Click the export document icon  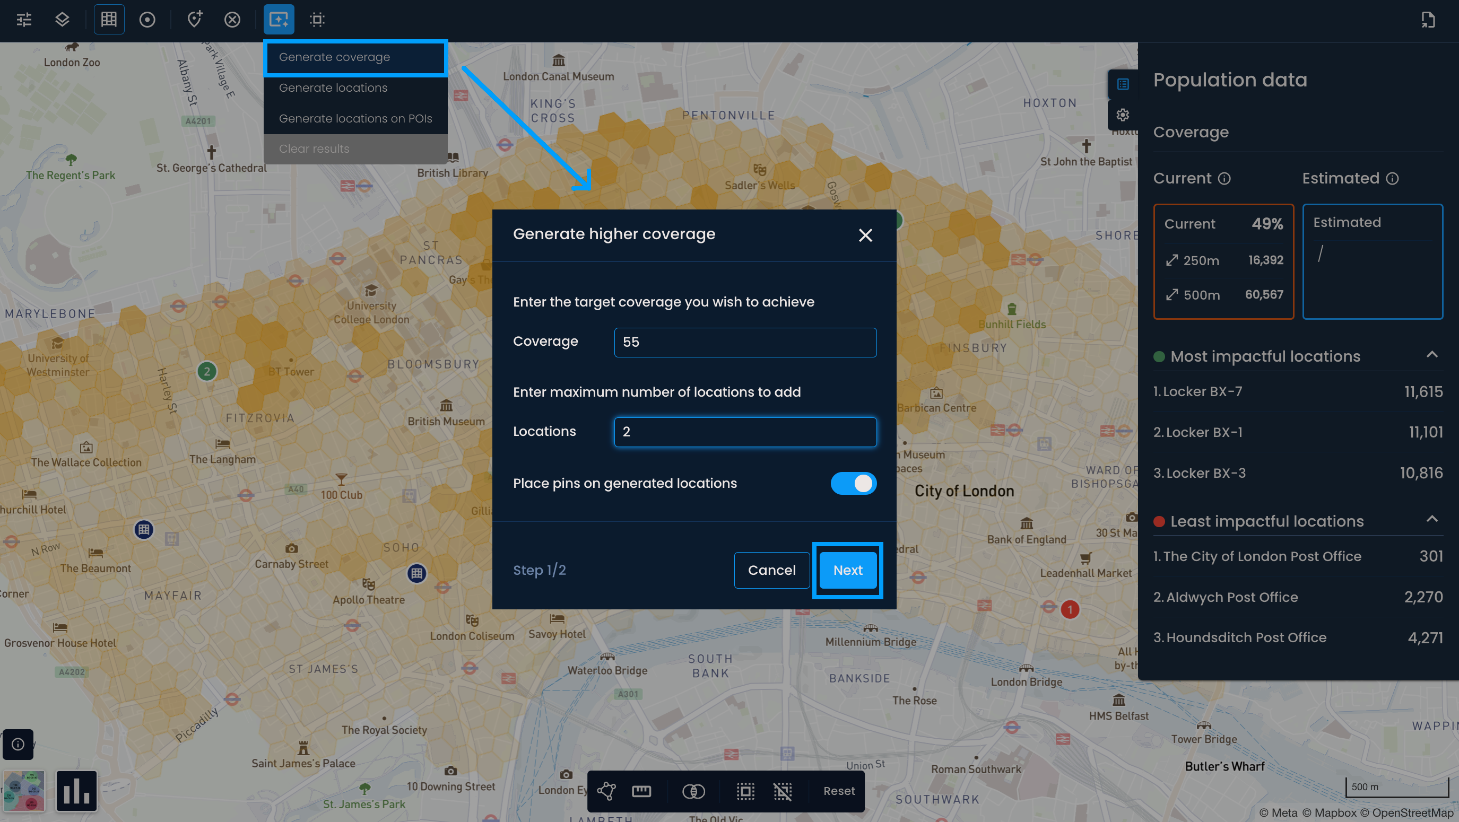[1427, 20]
